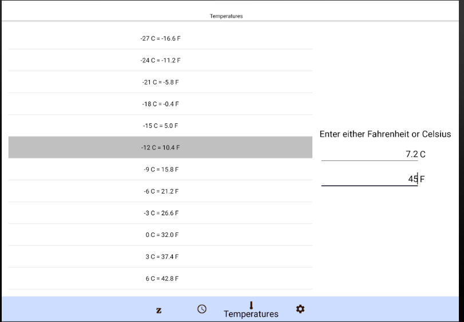Select the -3 C = 26.6 F row
This screenshot has width=464, height=322.
(160, 213)
